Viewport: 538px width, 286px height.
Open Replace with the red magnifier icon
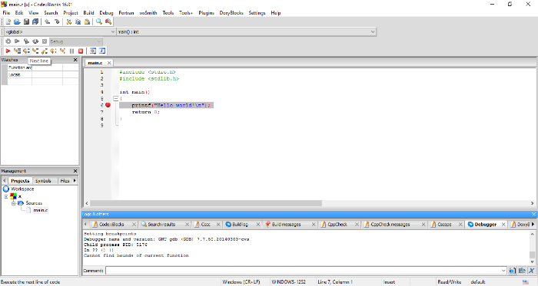[x=108, y=21]
